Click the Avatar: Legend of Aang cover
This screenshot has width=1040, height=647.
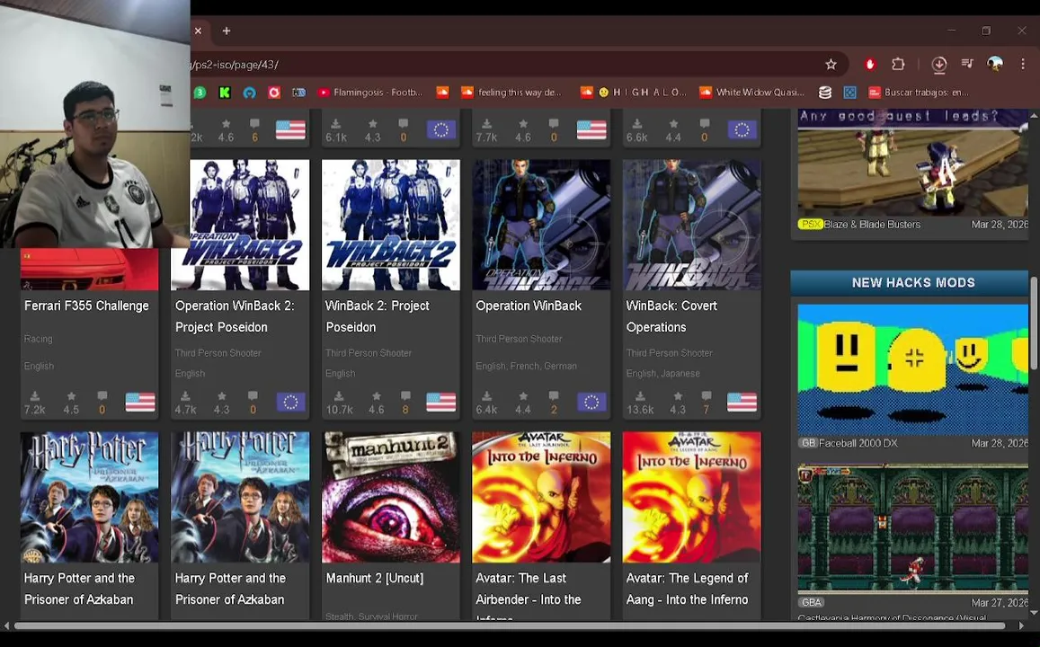click(x=692, y=497)
